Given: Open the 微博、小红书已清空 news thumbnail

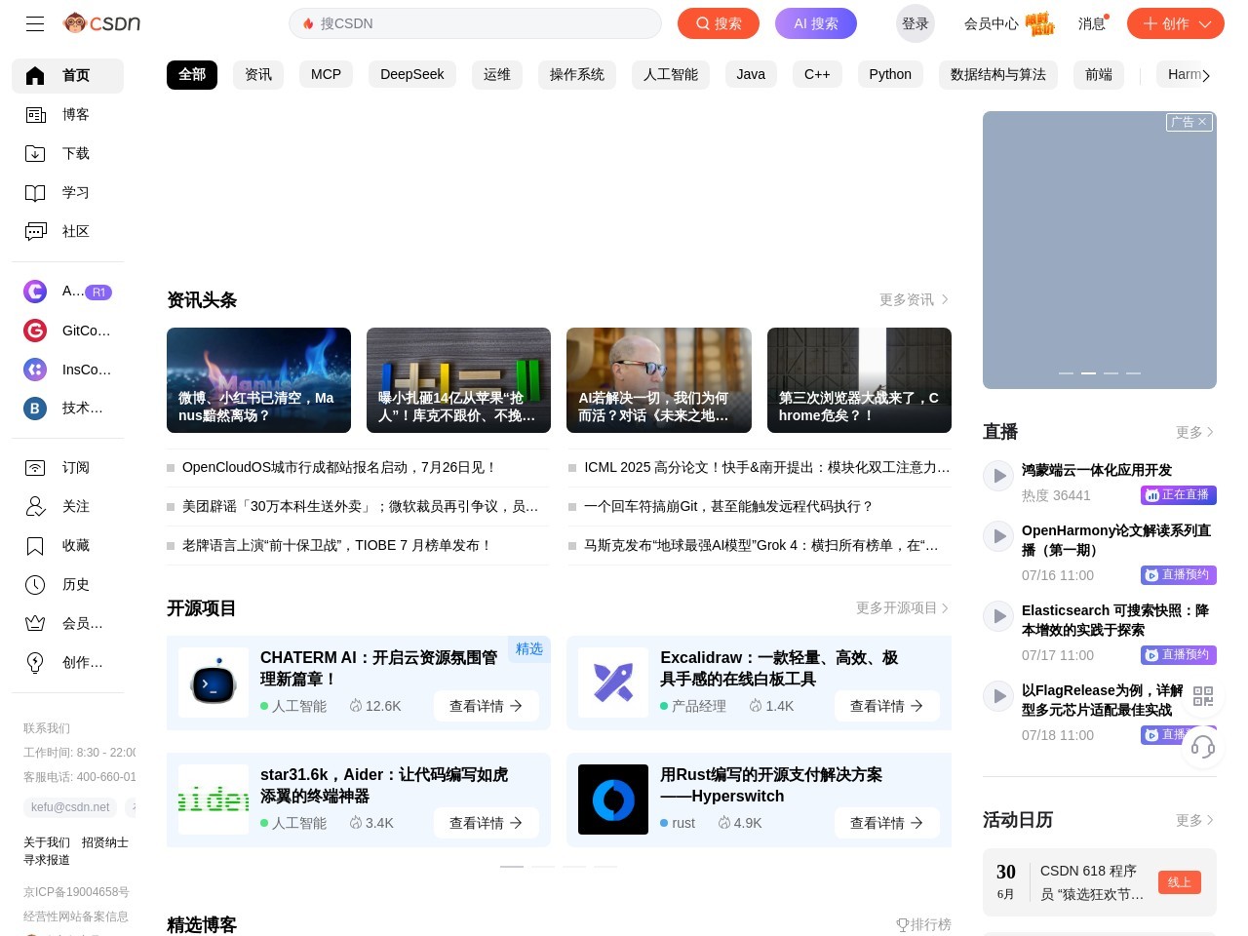Looking at the screenshot, I should tap(258, 380).
